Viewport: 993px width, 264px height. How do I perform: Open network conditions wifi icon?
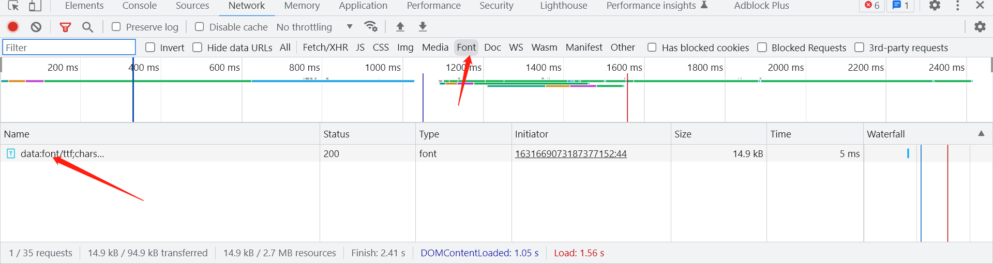tap(371, 26)
